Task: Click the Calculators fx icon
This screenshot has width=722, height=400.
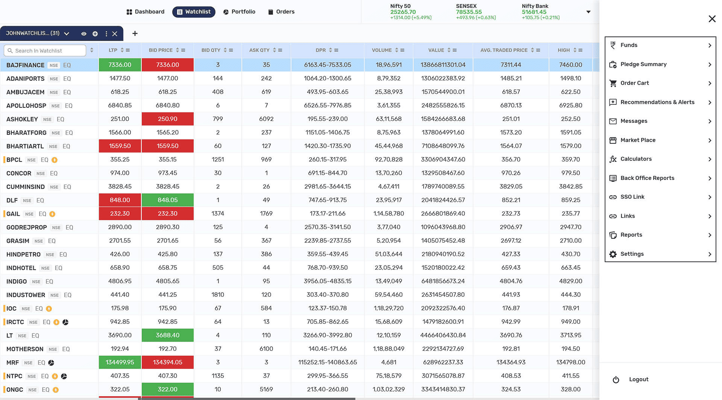Action: point(613,159)
